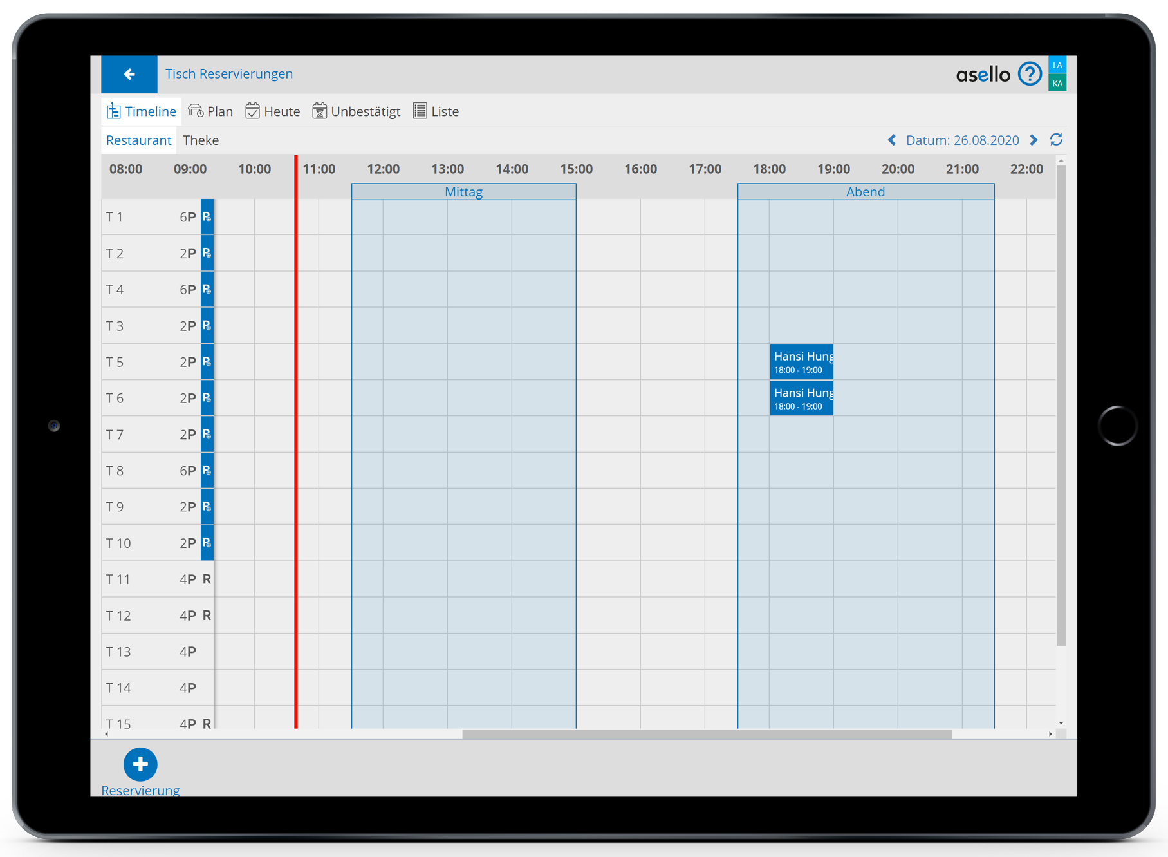Click the LA user badge

click(x=1057, y=65)
